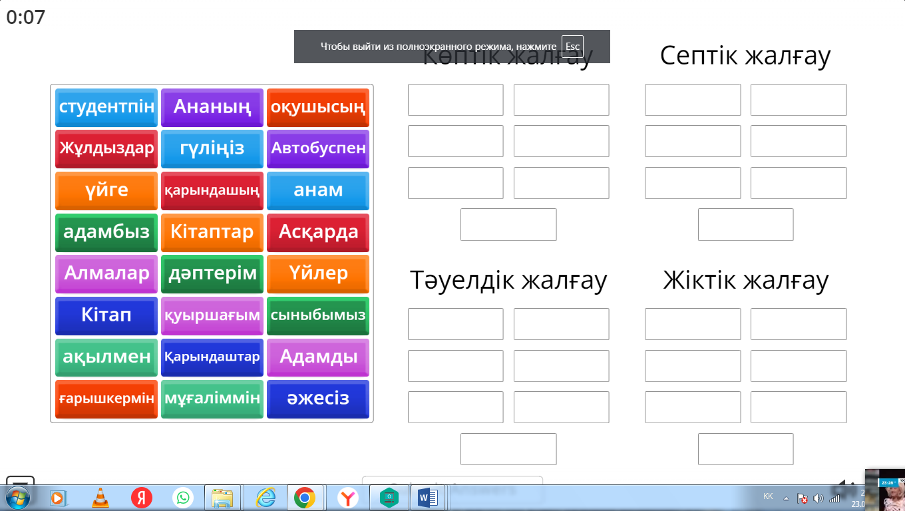The height and width of the screenshot is (511, 905).
Task: Open Microsoft Word taskbar icon
Action: (x=427, y=497)
